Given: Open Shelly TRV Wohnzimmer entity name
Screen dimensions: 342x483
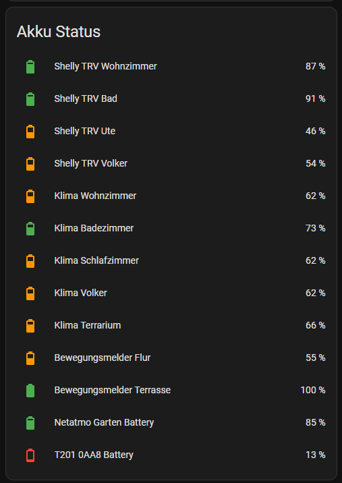Looking at the screenshot, I should (106, 67).
